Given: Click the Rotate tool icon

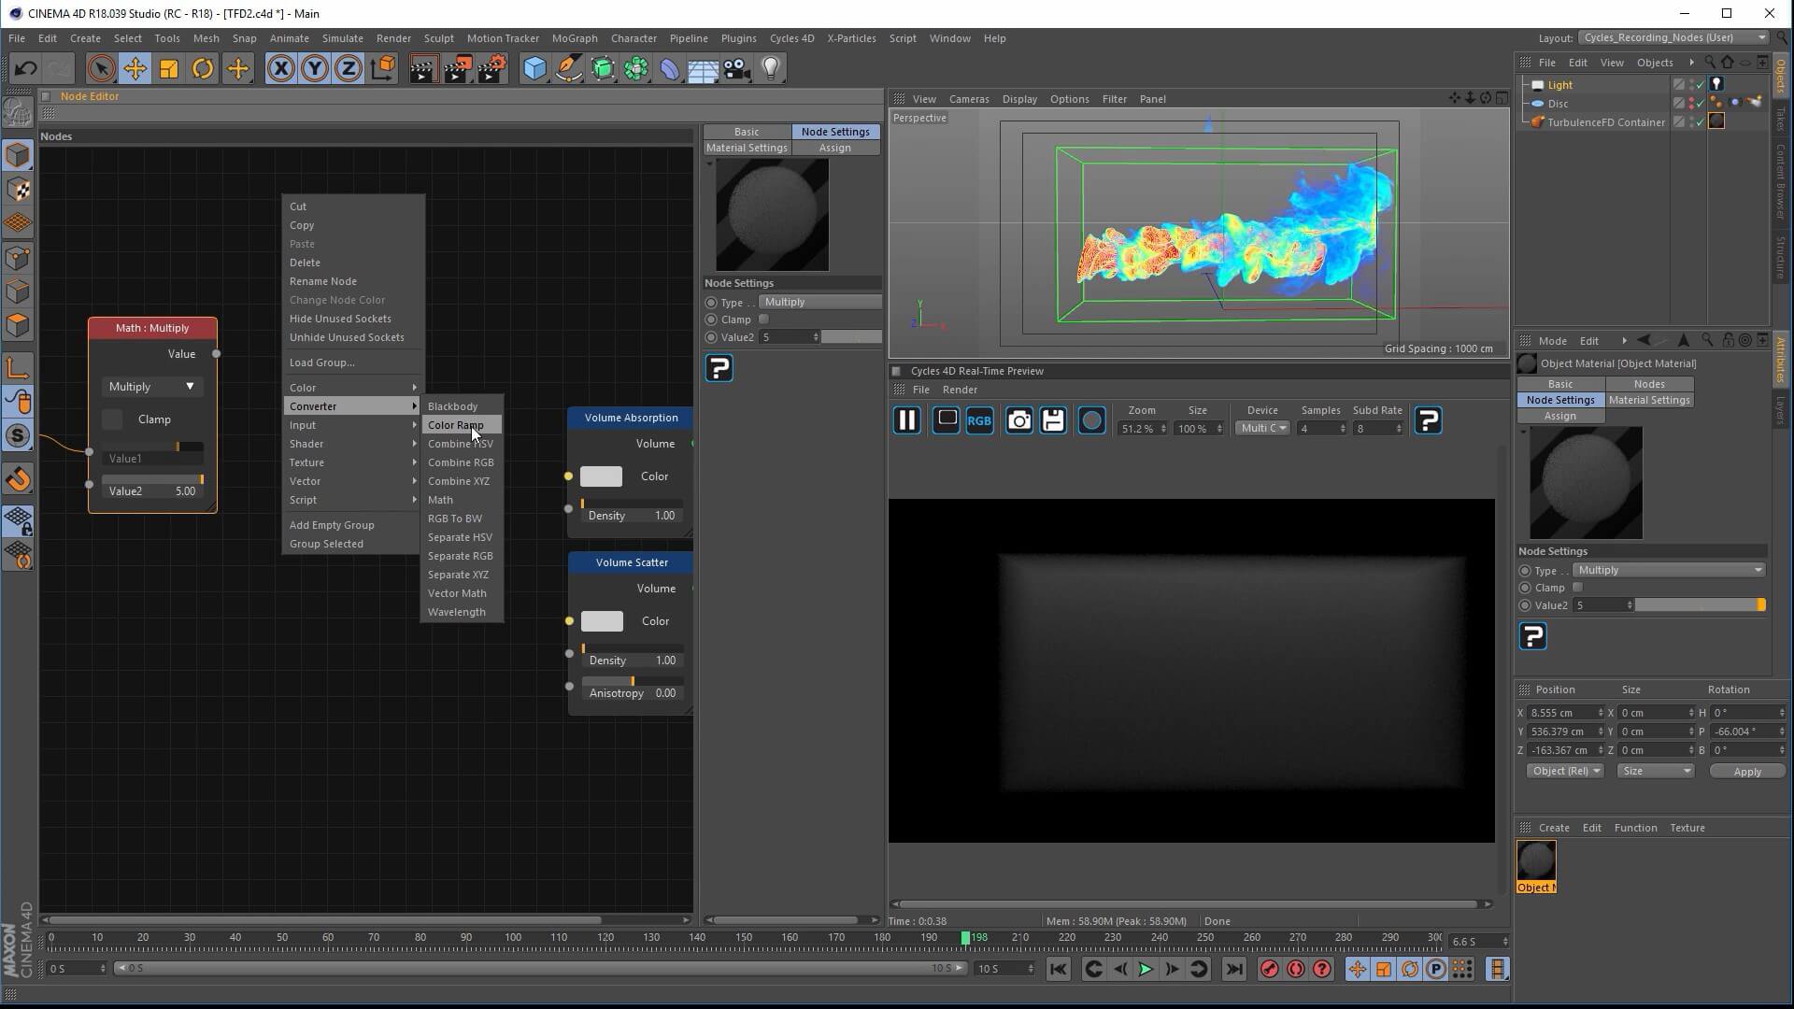Looking at the screenshot, I should click(x=203, y=68).
